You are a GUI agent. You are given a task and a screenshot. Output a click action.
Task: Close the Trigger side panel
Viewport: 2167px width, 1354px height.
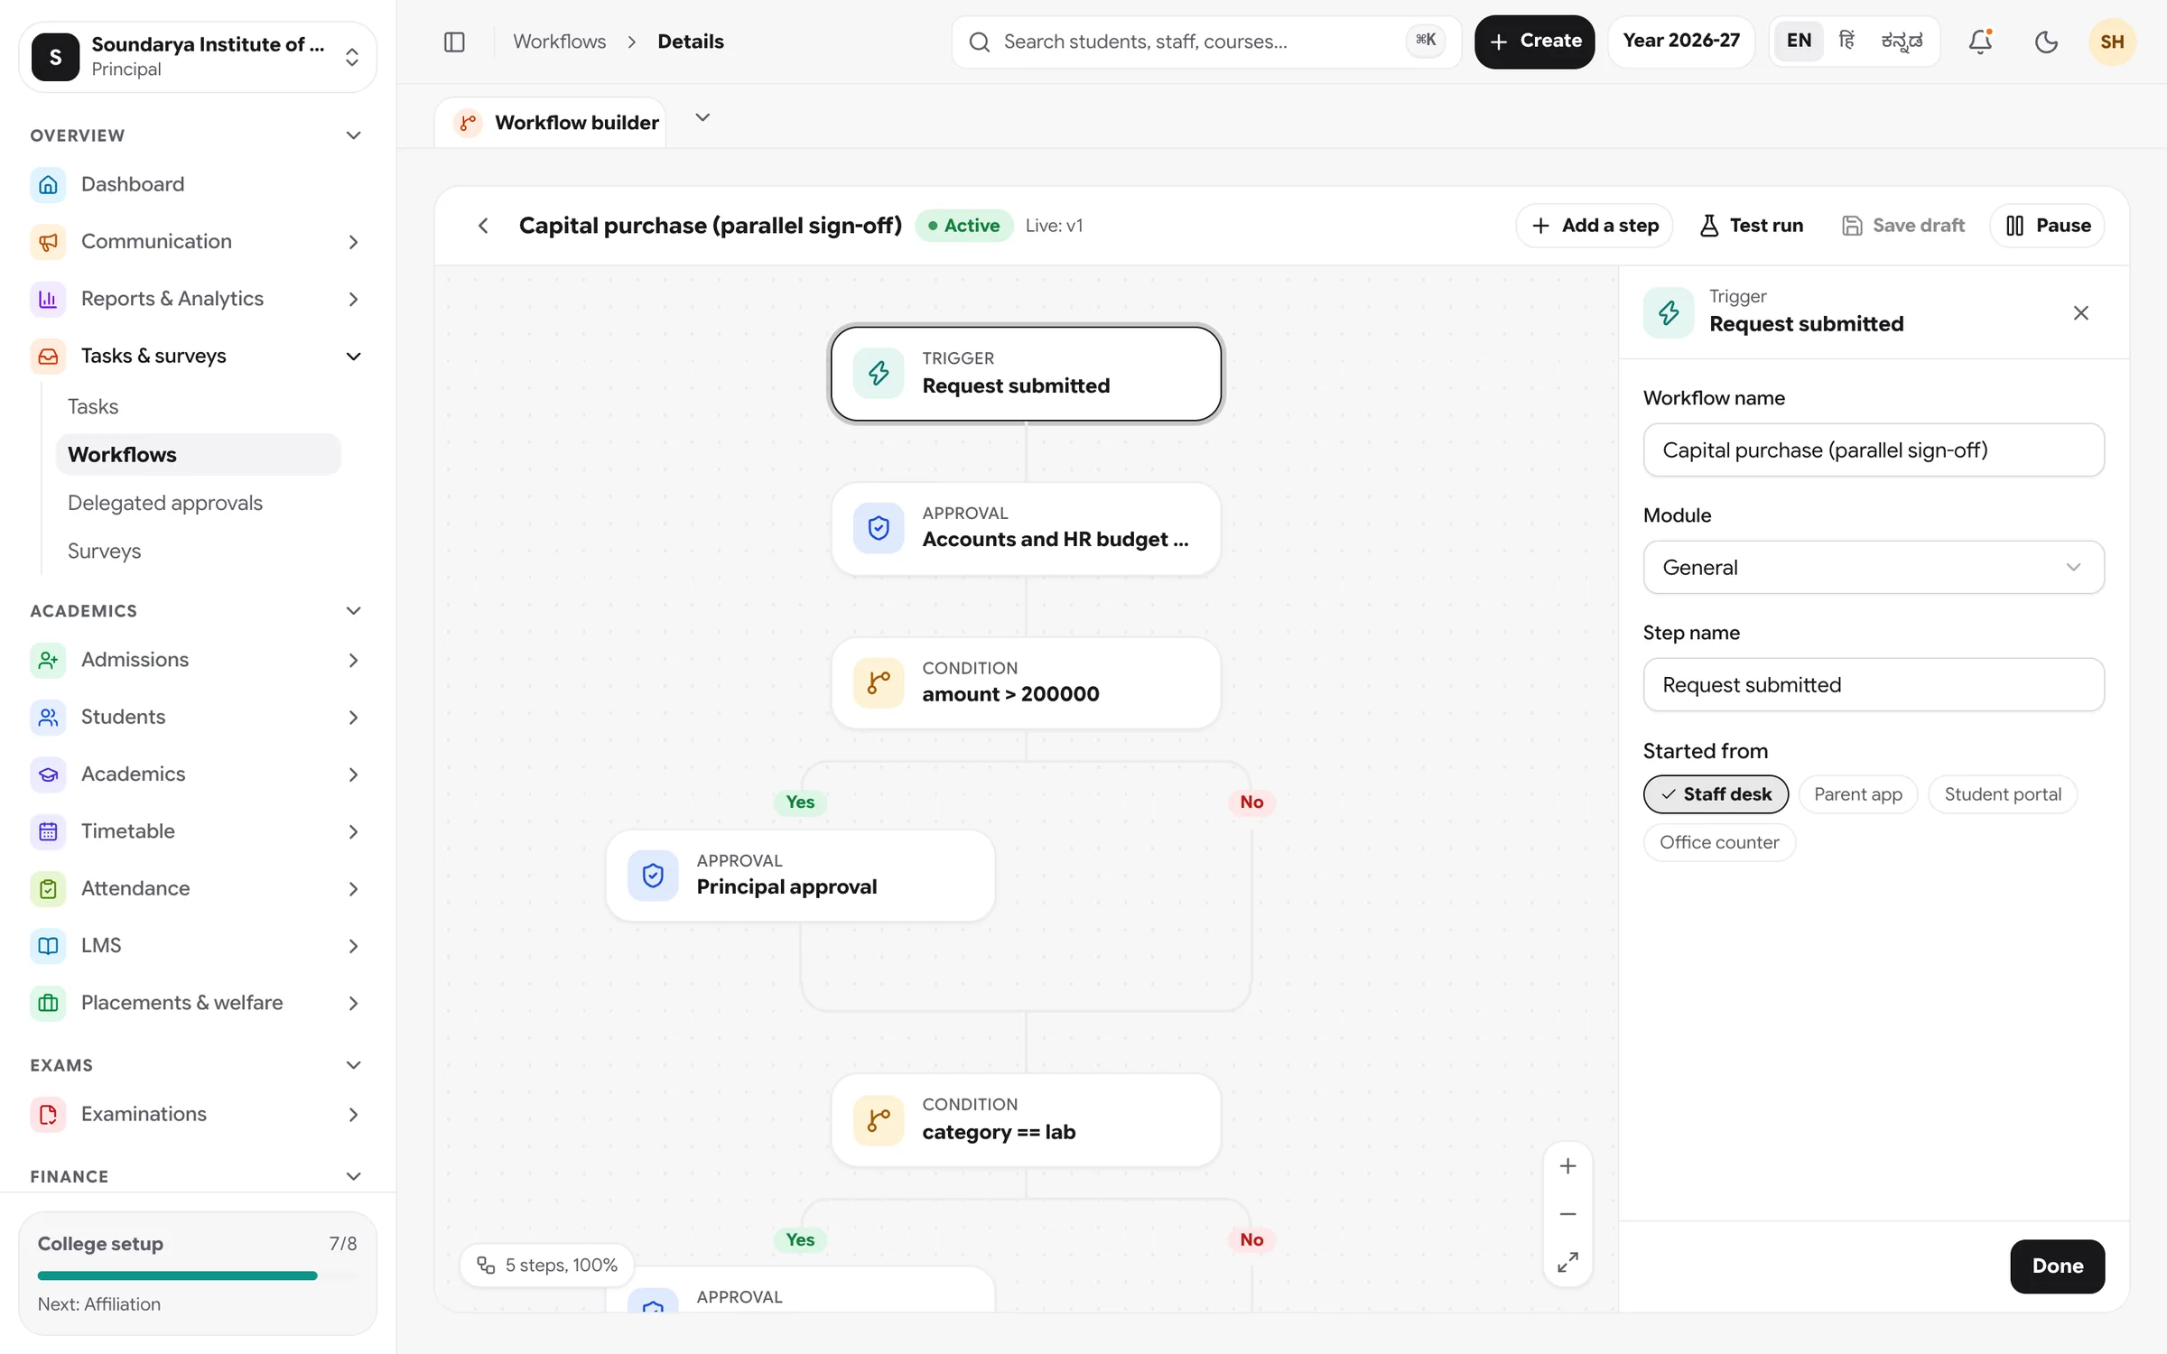[x=2080, y=313]
